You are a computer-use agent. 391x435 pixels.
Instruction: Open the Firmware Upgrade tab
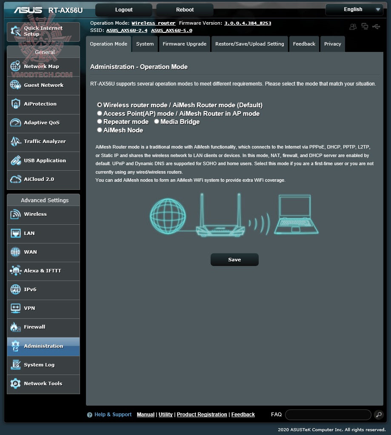click(184, 44)
